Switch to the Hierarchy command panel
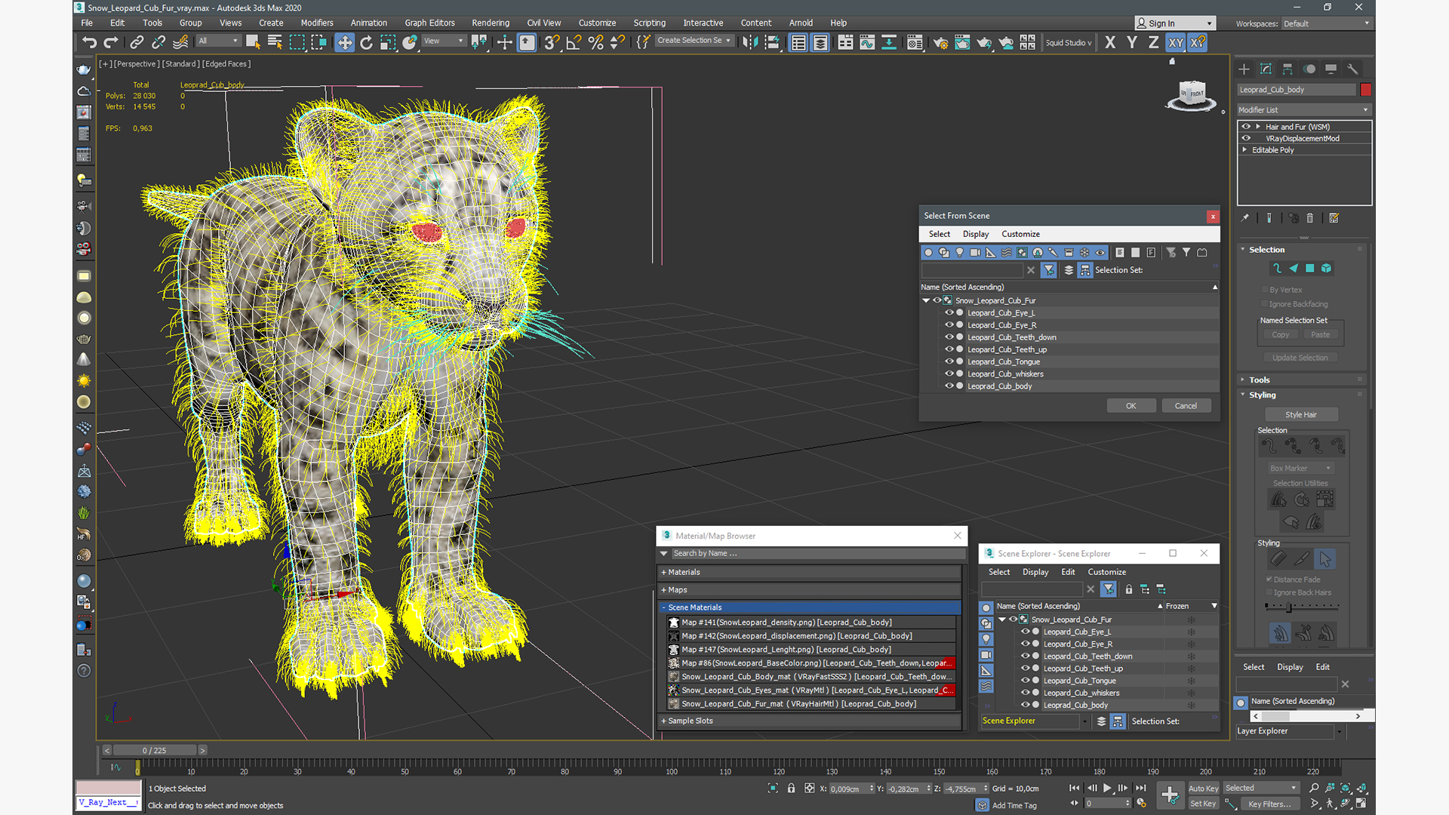This screenshot has width=1449, height=815. [x=1287, y=69]
